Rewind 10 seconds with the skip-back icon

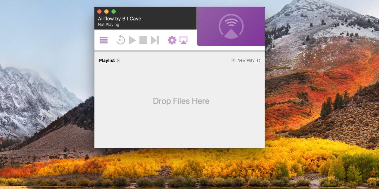(x=120, y=40)
